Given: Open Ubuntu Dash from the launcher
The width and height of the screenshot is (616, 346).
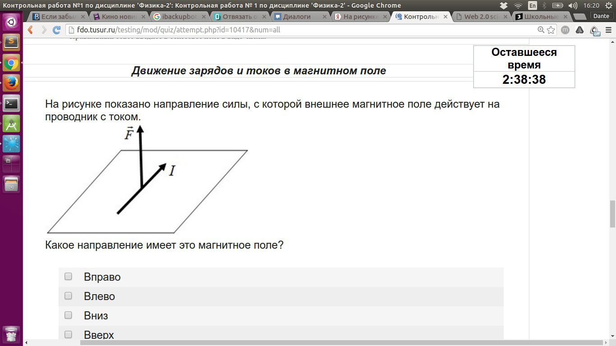Looking at the screenshot, I should (x=11, y=21).
